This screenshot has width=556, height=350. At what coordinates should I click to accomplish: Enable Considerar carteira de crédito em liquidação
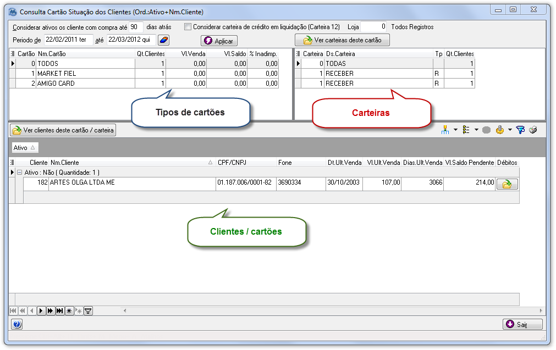coord(188,27)
